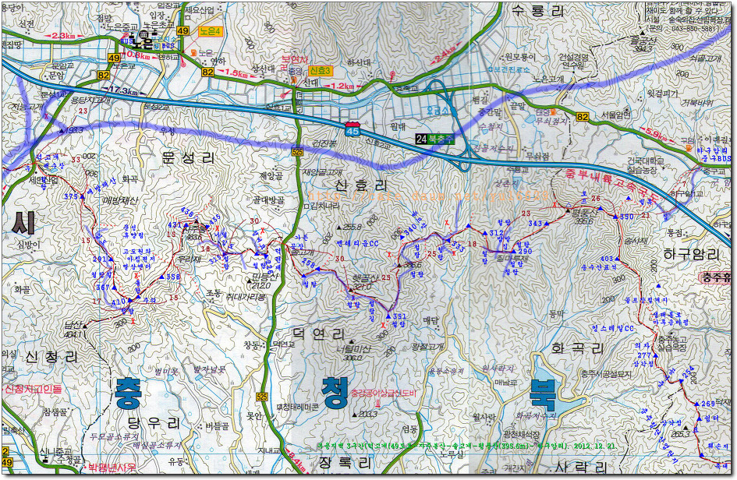The image size is (737, 480).
Task: Click Route 82 shield left of 1.5km marker
Action: click(207, 72)
